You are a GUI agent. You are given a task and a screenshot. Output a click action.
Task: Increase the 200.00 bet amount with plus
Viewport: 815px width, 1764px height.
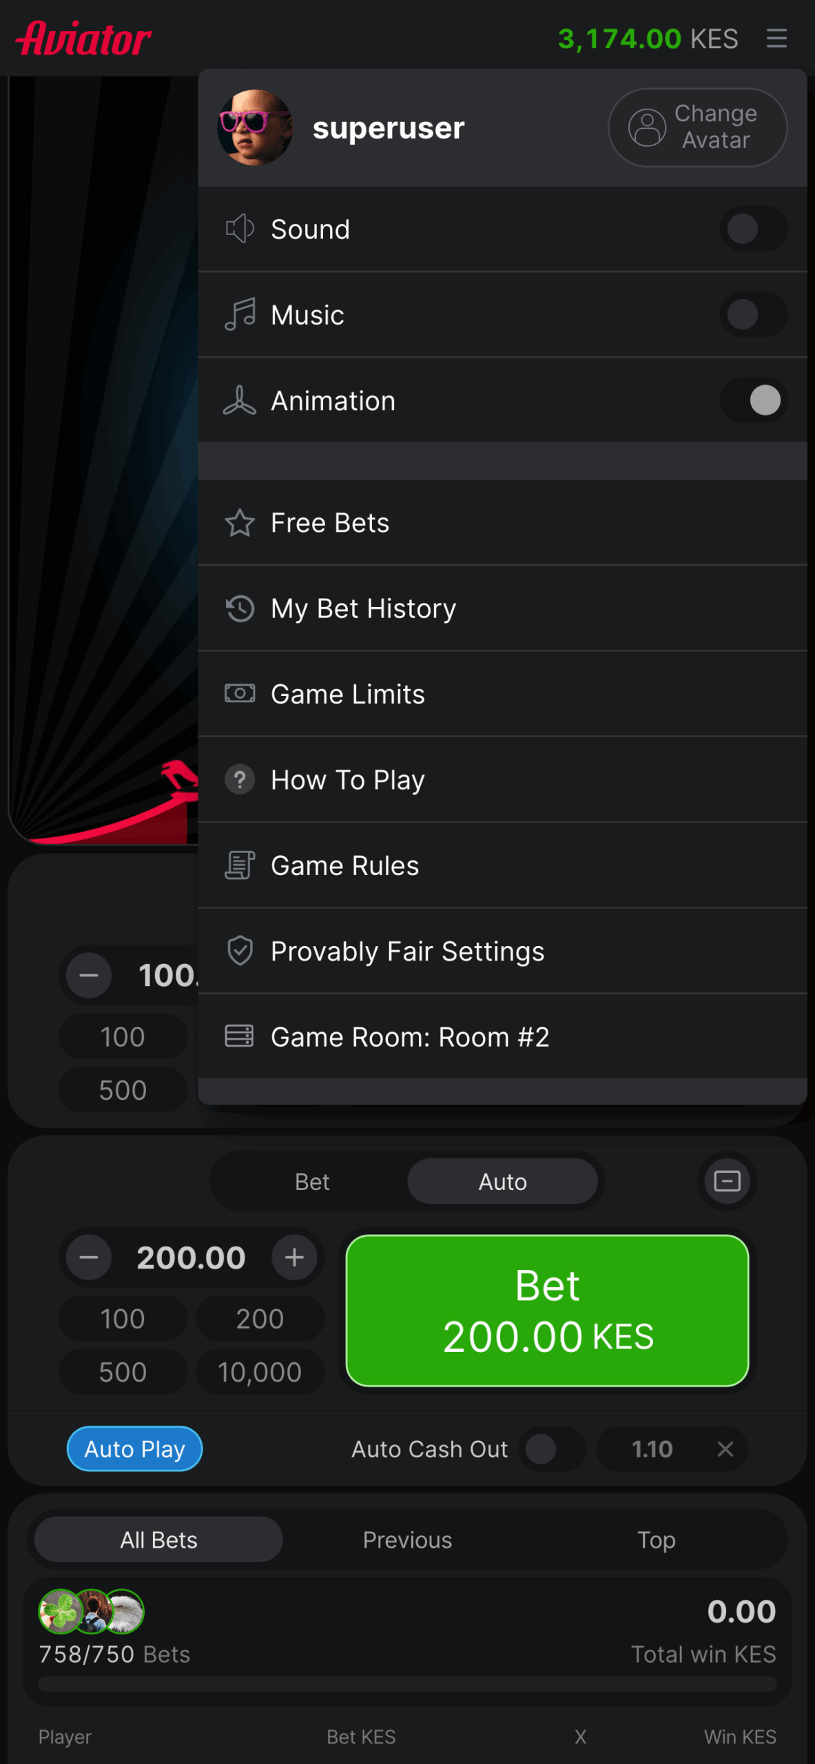coord(294,1258)
